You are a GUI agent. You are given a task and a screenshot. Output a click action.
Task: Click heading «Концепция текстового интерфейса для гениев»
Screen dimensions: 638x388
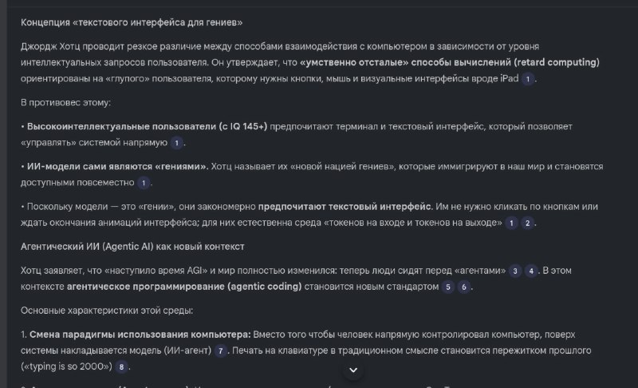[132, 22]
